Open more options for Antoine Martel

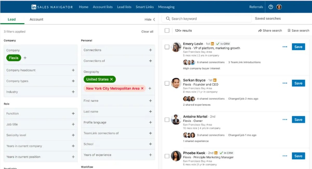(x=285, y=119)
